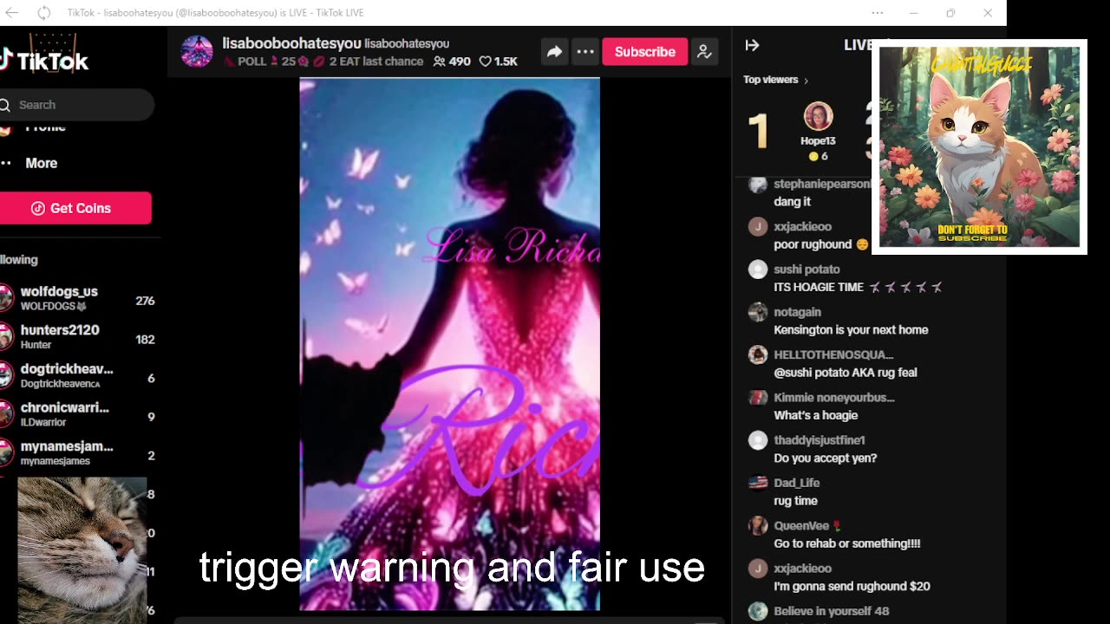
Task: Open chronicwarri... channel in sidebar
Action: [x=77, y=413]
